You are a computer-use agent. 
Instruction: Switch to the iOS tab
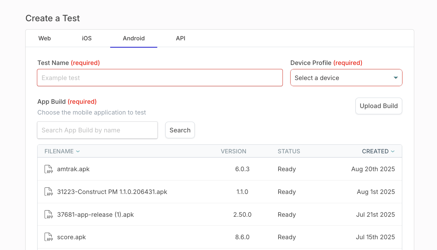[86, 38]
